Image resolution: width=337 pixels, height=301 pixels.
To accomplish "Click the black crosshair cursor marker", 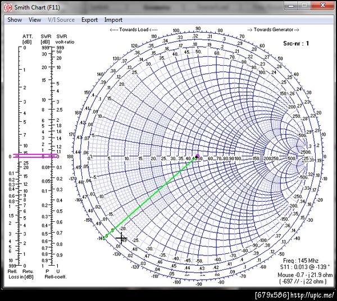I will (x=121, y=238).
